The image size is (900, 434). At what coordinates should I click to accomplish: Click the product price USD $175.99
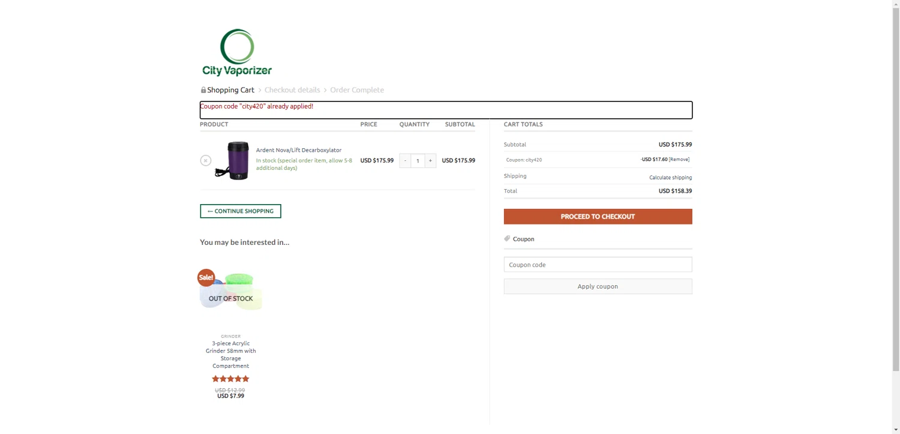point(377,161)
